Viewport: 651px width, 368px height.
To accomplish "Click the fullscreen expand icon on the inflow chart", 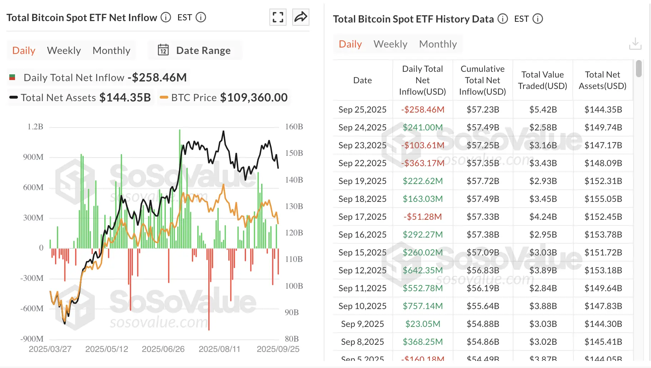I will click(278, 17).
